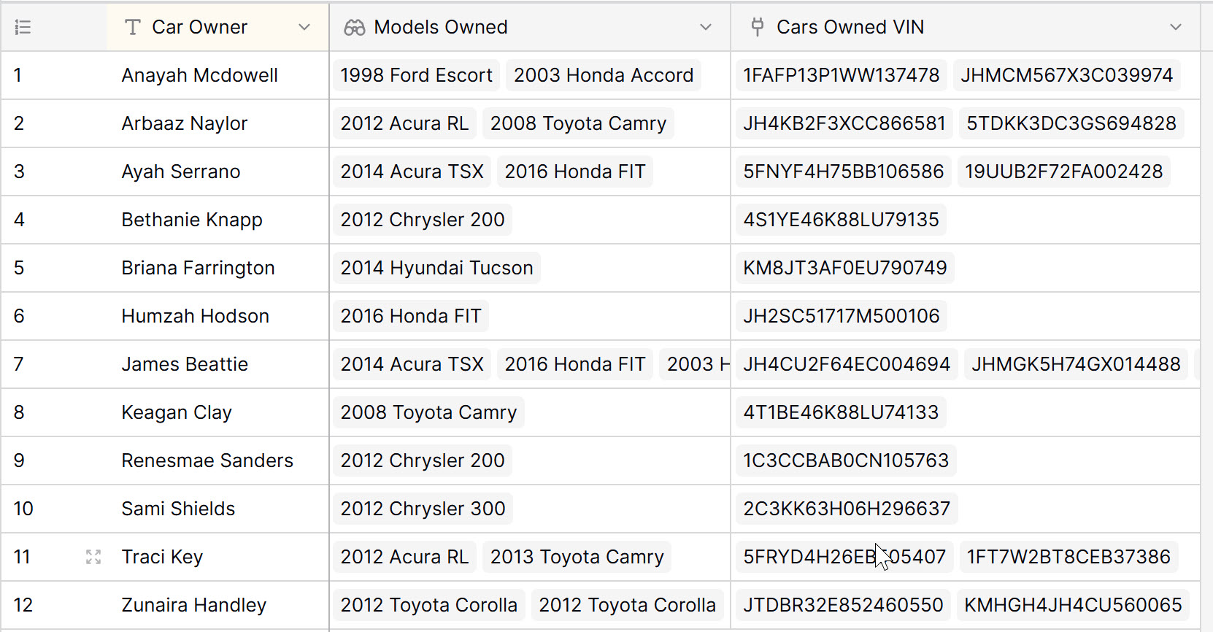Open the Models Owned column dropdown arrow

click(706, 28)
